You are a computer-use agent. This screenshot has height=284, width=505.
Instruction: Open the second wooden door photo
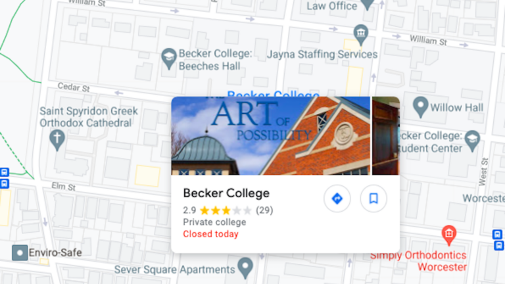click(x=386, y=135)
